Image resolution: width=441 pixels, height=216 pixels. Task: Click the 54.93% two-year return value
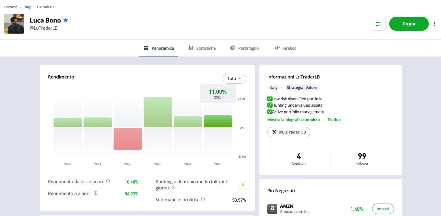[131, 194]
